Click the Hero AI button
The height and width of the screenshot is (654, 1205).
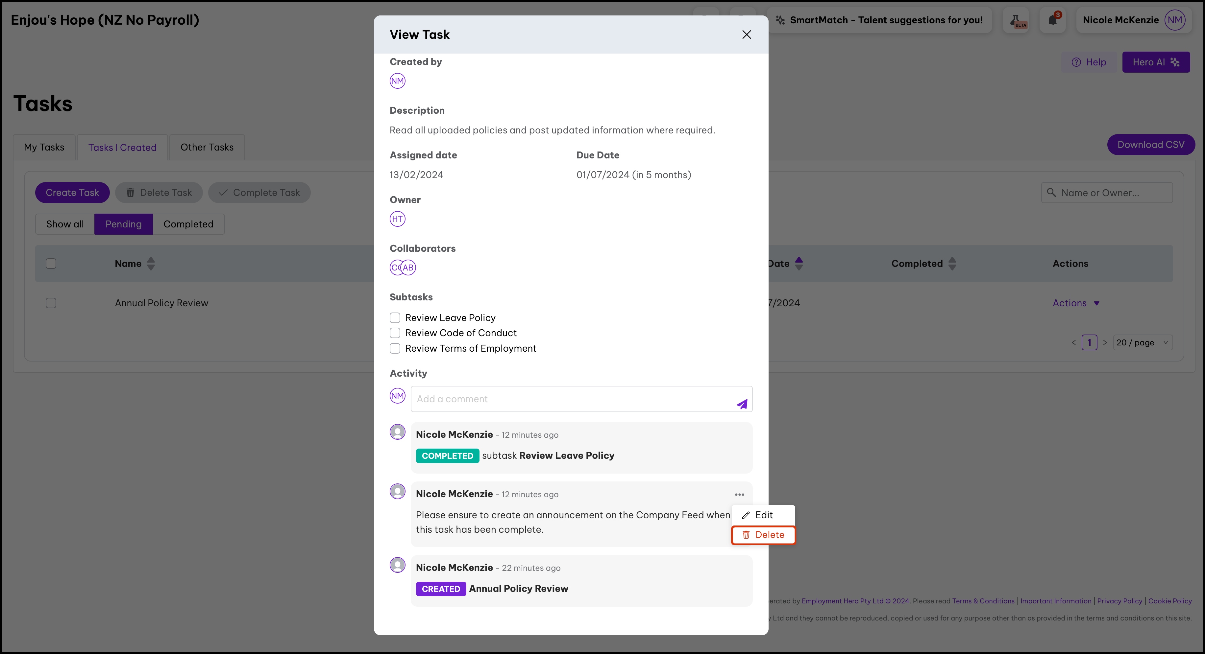(x=1155, y=62)
